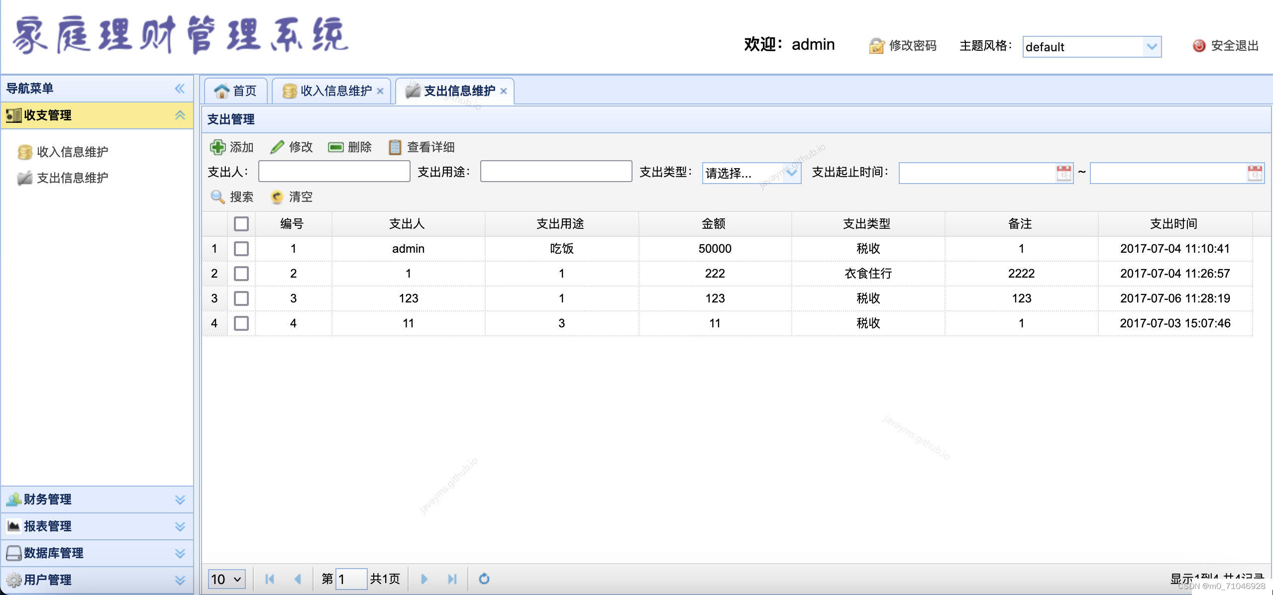Image resolution: width=1273 pixels, height=595 pixels.
Task: Click the green Add (添加) plus icon
Action: [217, 147]
